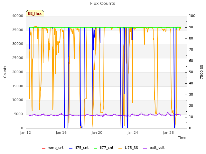This screenshot has width=206, height=154.
Task: Click the Flux Counts chart title
Action: click(x=103, y=4)
